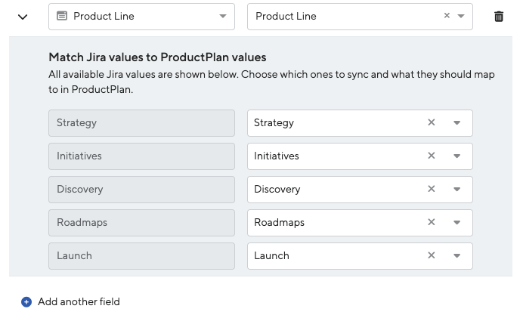Select the Launch text in ProductPlan value box
Screen dimensions: 523x315
click(271, 255)
